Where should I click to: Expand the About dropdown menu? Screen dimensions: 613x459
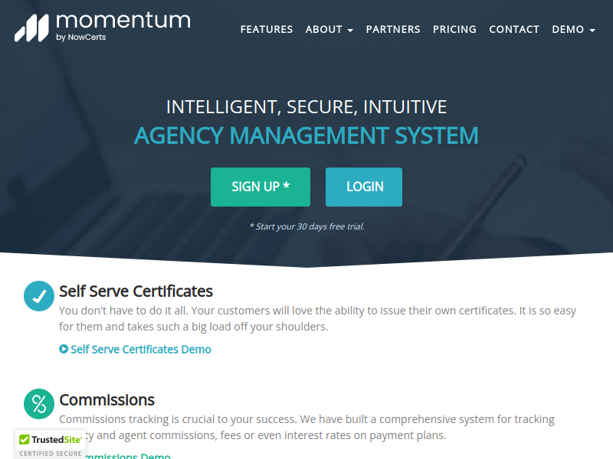[329, 29]
